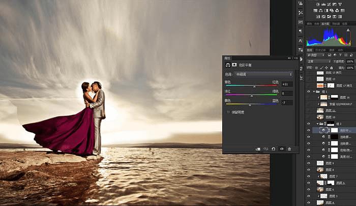Switch to the 直方图 histogram tab
Viewport: 356px width, 206px height.
[325, 23]
